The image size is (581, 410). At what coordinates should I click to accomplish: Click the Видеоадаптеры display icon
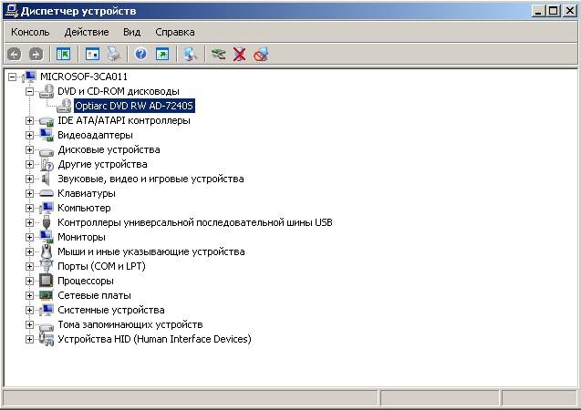(47, 135)
